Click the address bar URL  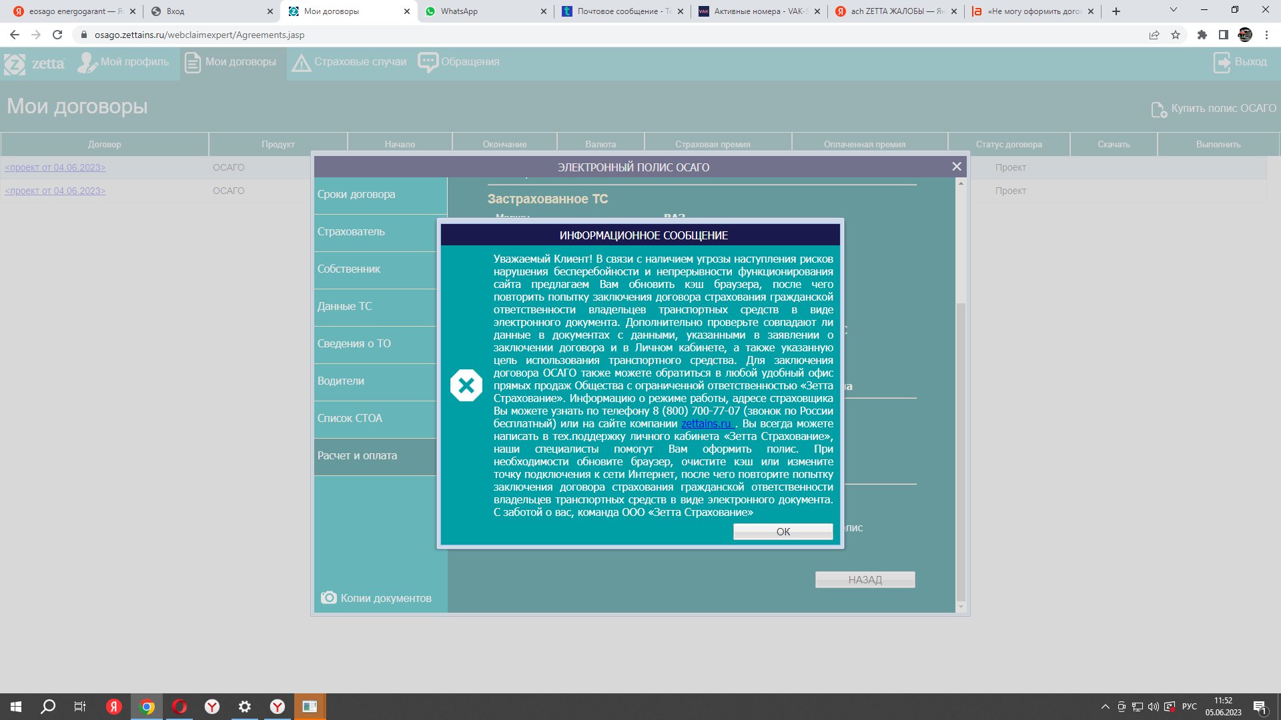pyautogui.click(x=199, y=35)
